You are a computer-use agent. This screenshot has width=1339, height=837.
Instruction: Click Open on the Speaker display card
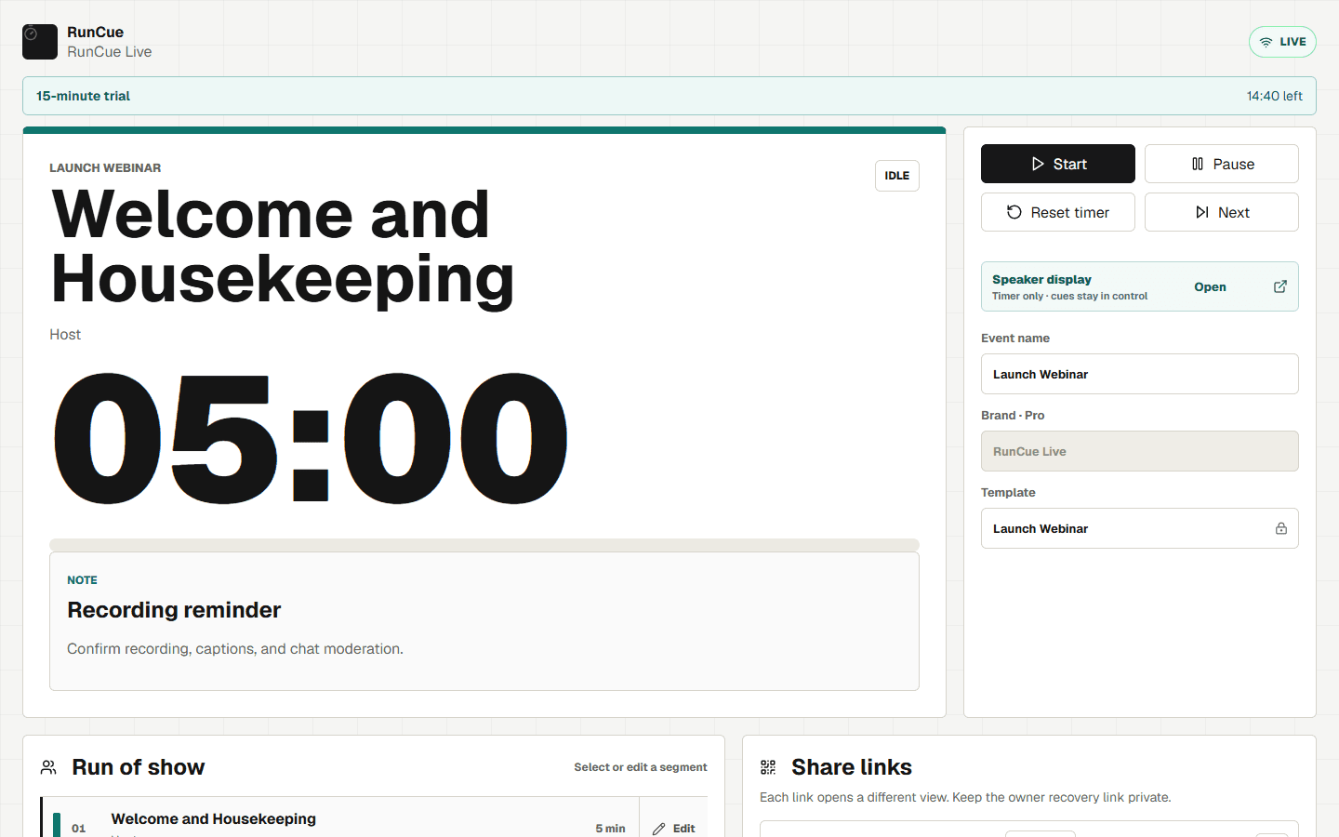pos(1210,286)
